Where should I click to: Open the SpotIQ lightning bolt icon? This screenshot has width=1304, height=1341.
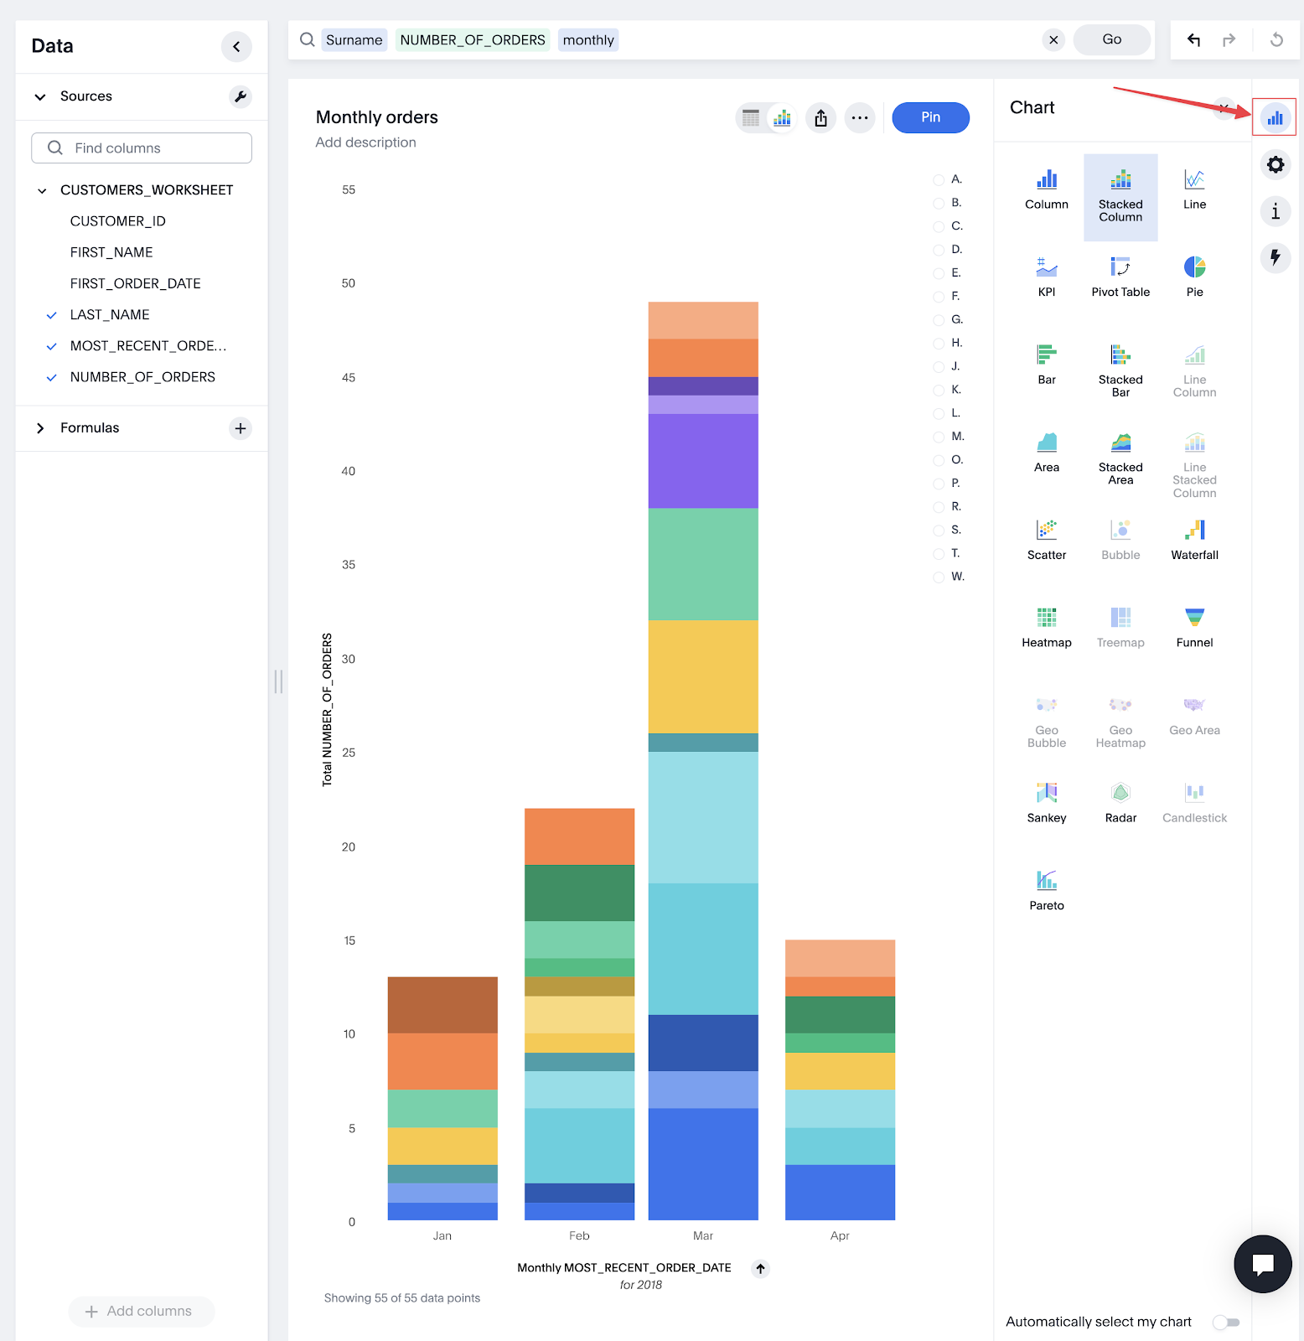click(x=1275, y=257)
